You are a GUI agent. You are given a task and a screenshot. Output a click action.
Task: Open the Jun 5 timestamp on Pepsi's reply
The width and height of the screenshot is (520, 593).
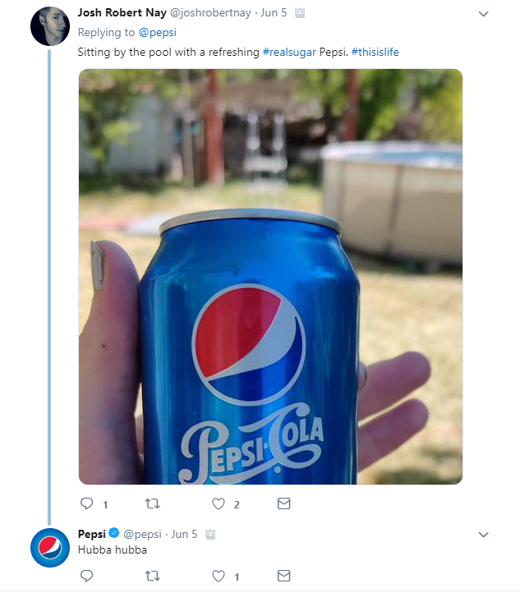click(x=184, y=534)
